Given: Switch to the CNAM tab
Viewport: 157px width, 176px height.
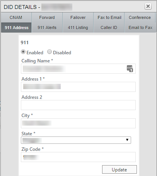Looking at the screenshot, I should coord(16,17).
